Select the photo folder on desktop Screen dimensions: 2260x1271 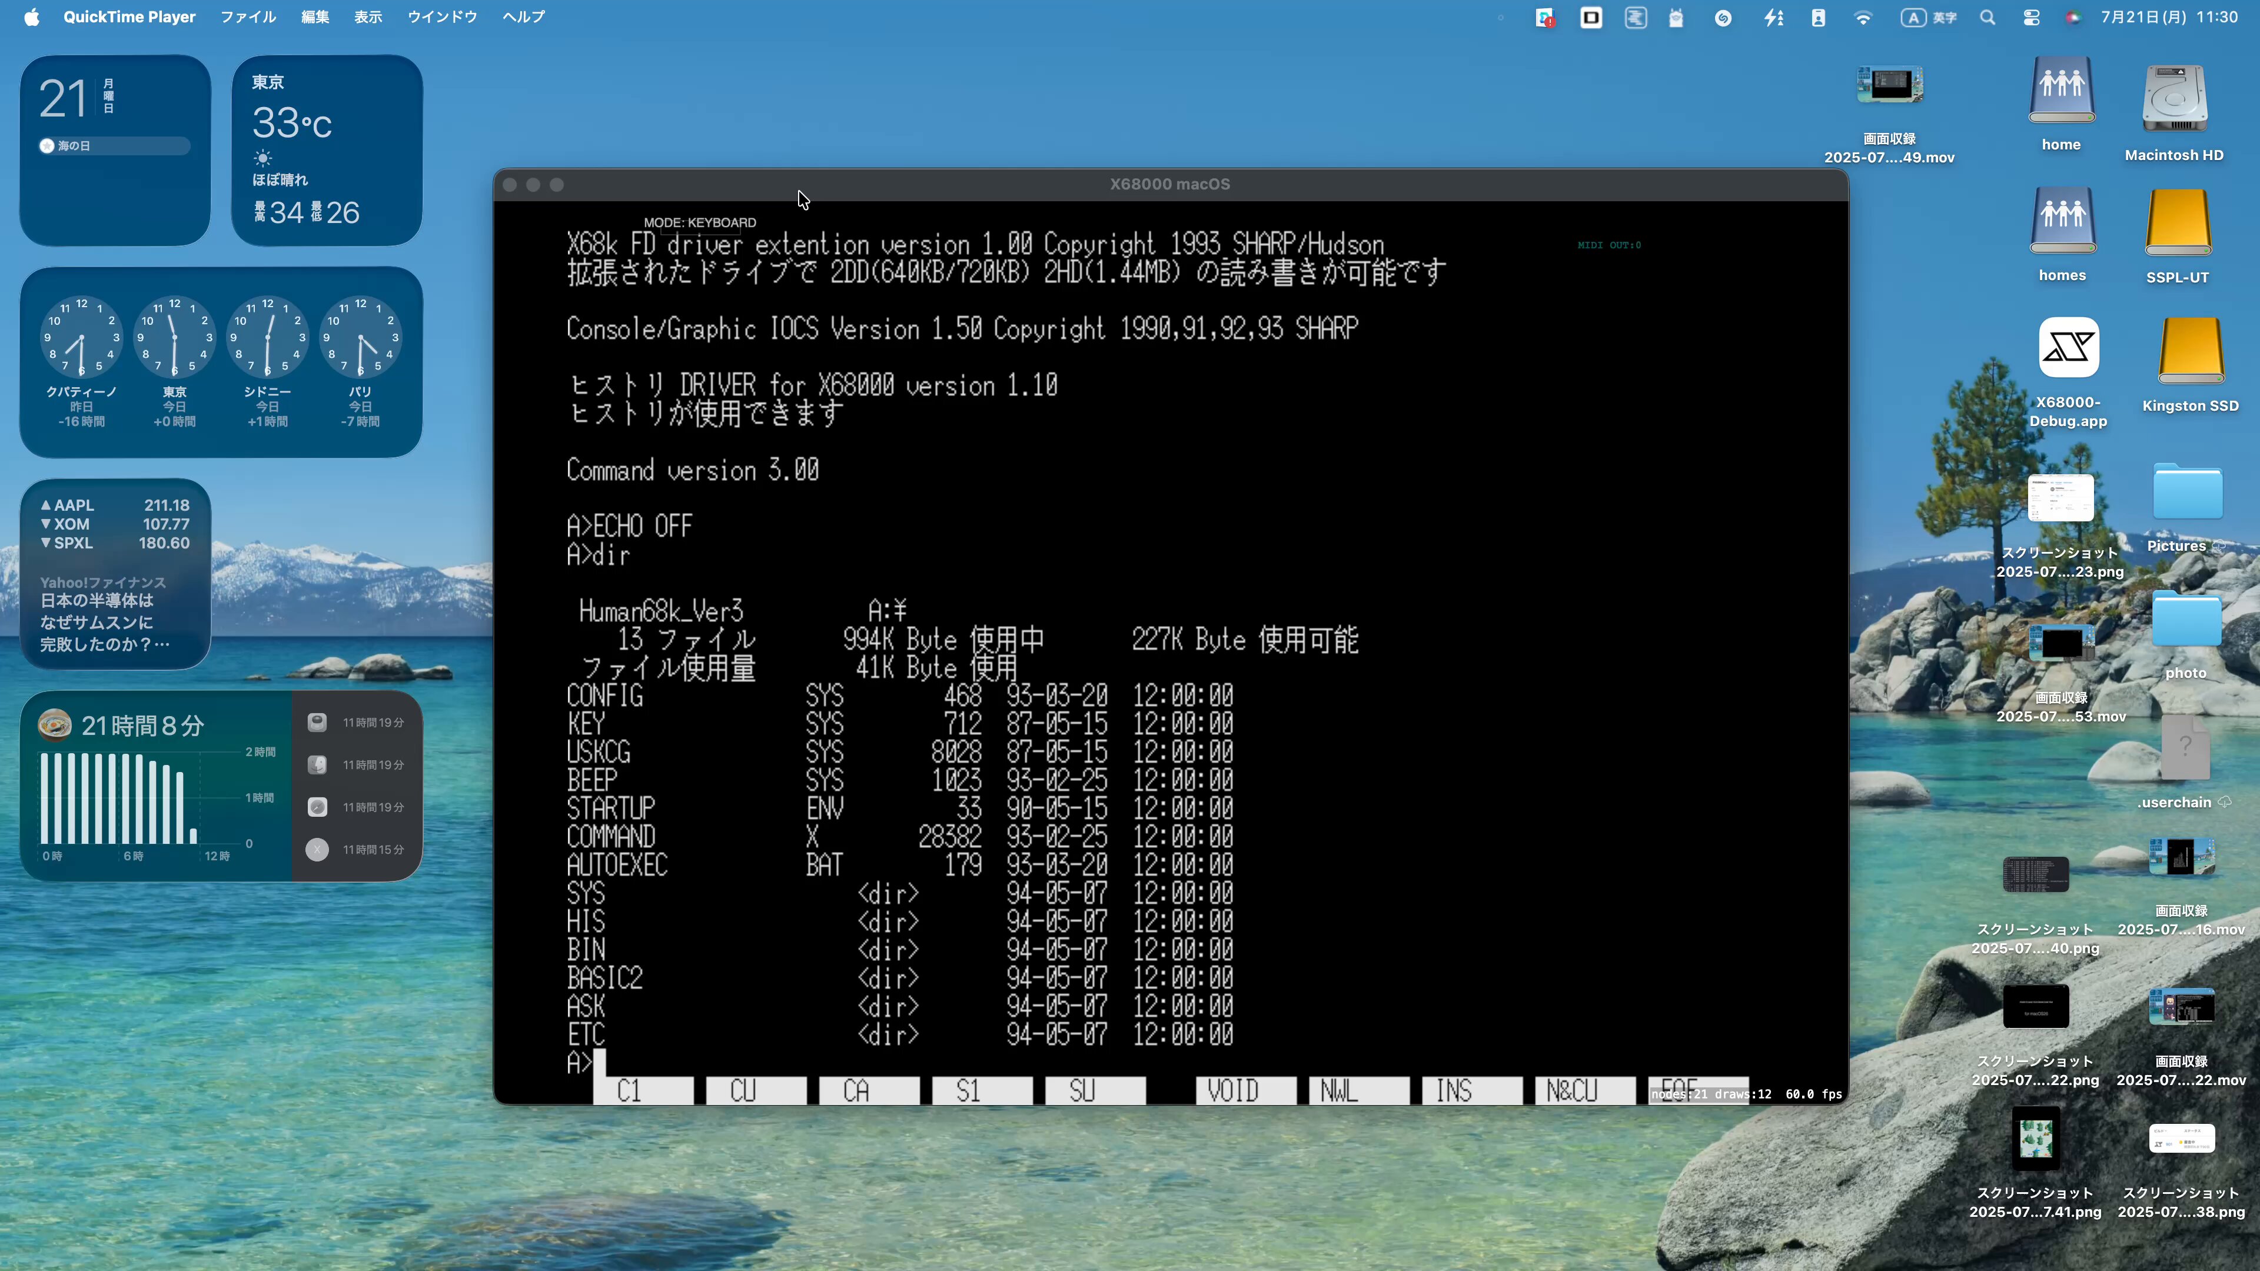[x=2185, y=619]
